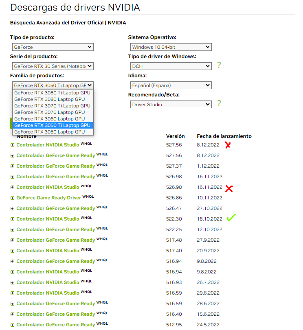Click help question mark beside Driver Studio dropdown
Viewport: 303px width, 330px height.
219,103
